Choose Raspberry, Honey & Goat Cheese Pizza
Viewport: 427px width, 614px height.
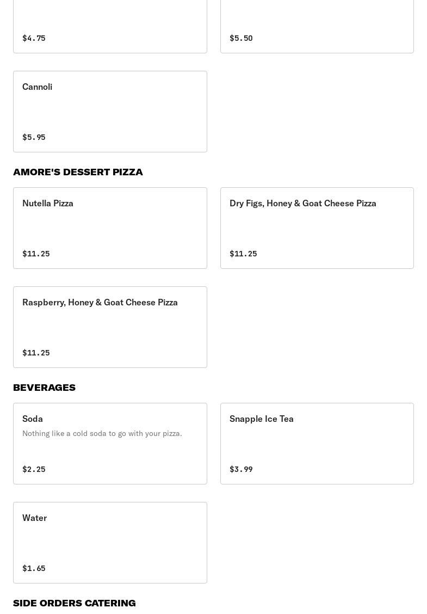[x=100, y=303]
